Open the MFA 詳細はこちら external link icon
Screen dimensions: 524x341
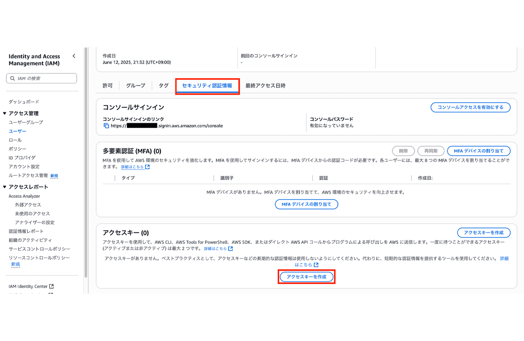[147, 166]
